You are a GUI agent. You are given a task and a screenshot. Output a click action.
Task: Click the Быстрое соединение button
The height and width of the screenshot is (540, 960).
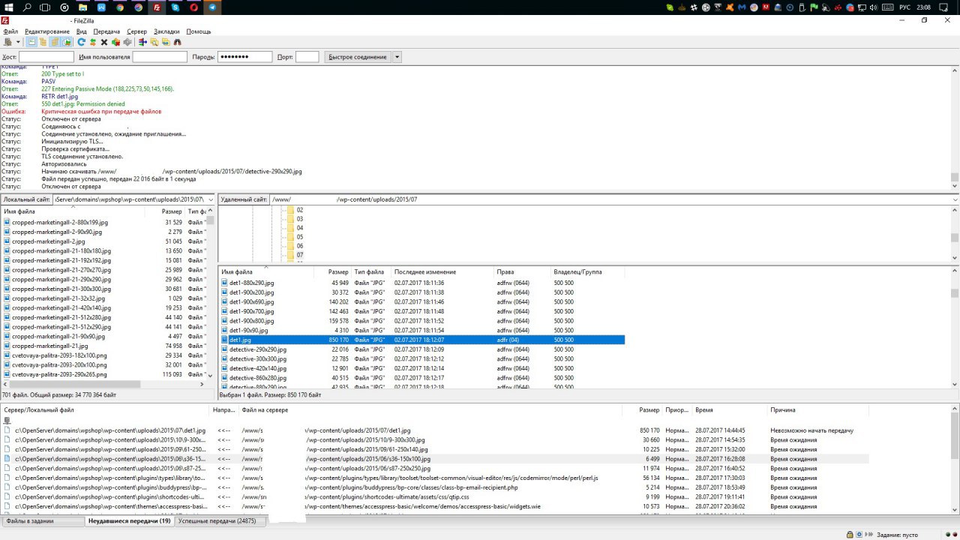[x=358, y=57]
